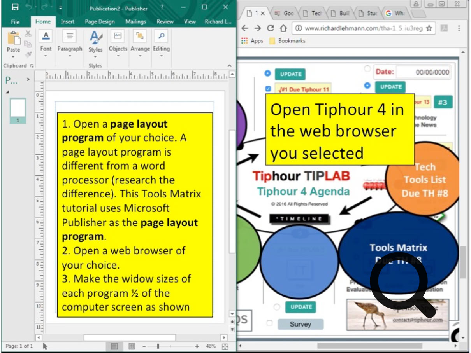Copy selection with the Copy icon
This screenshot has width=471, height=353.
(x=28, y=44)
